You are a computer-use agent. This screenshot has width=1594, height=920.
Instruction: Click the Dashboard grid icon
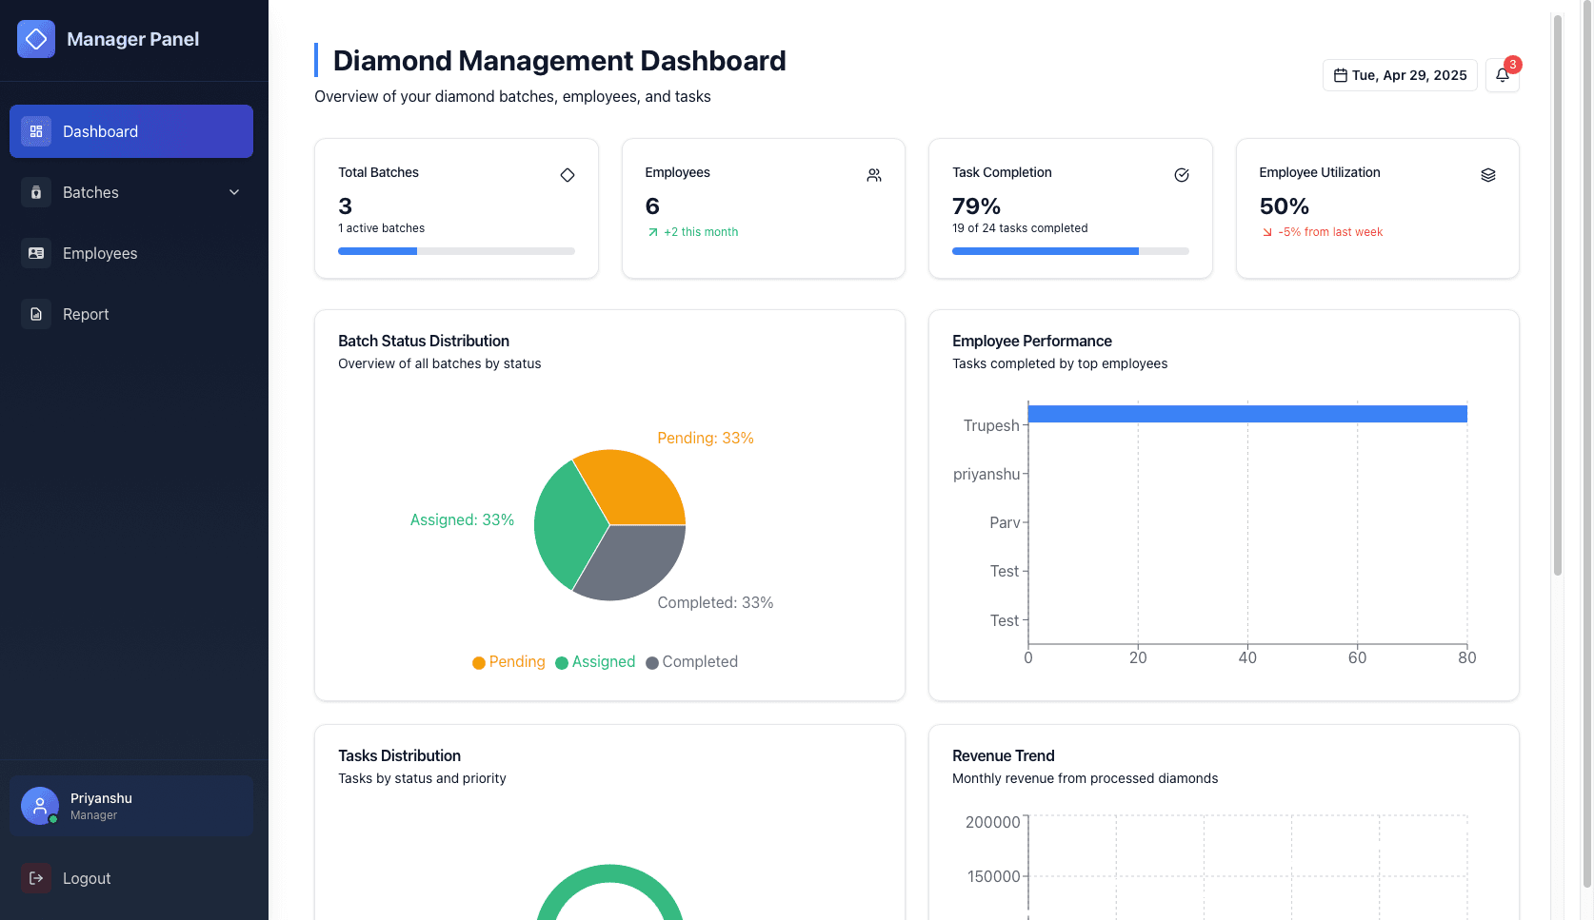(x=36, y=131)
